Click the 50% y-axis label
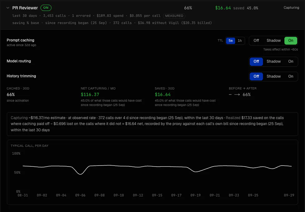Screen dimensions: 305x212 pos(17,172)
